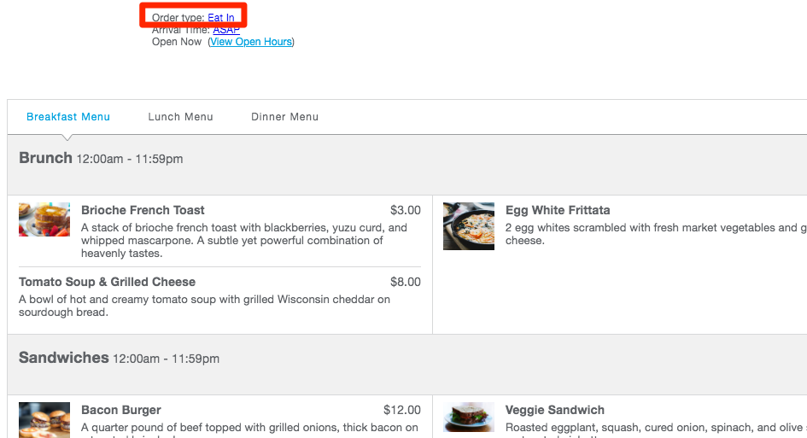This screenshot has height=438, width=807.
Task: Open the View Open Hours link
Action: tap(251, 42)
